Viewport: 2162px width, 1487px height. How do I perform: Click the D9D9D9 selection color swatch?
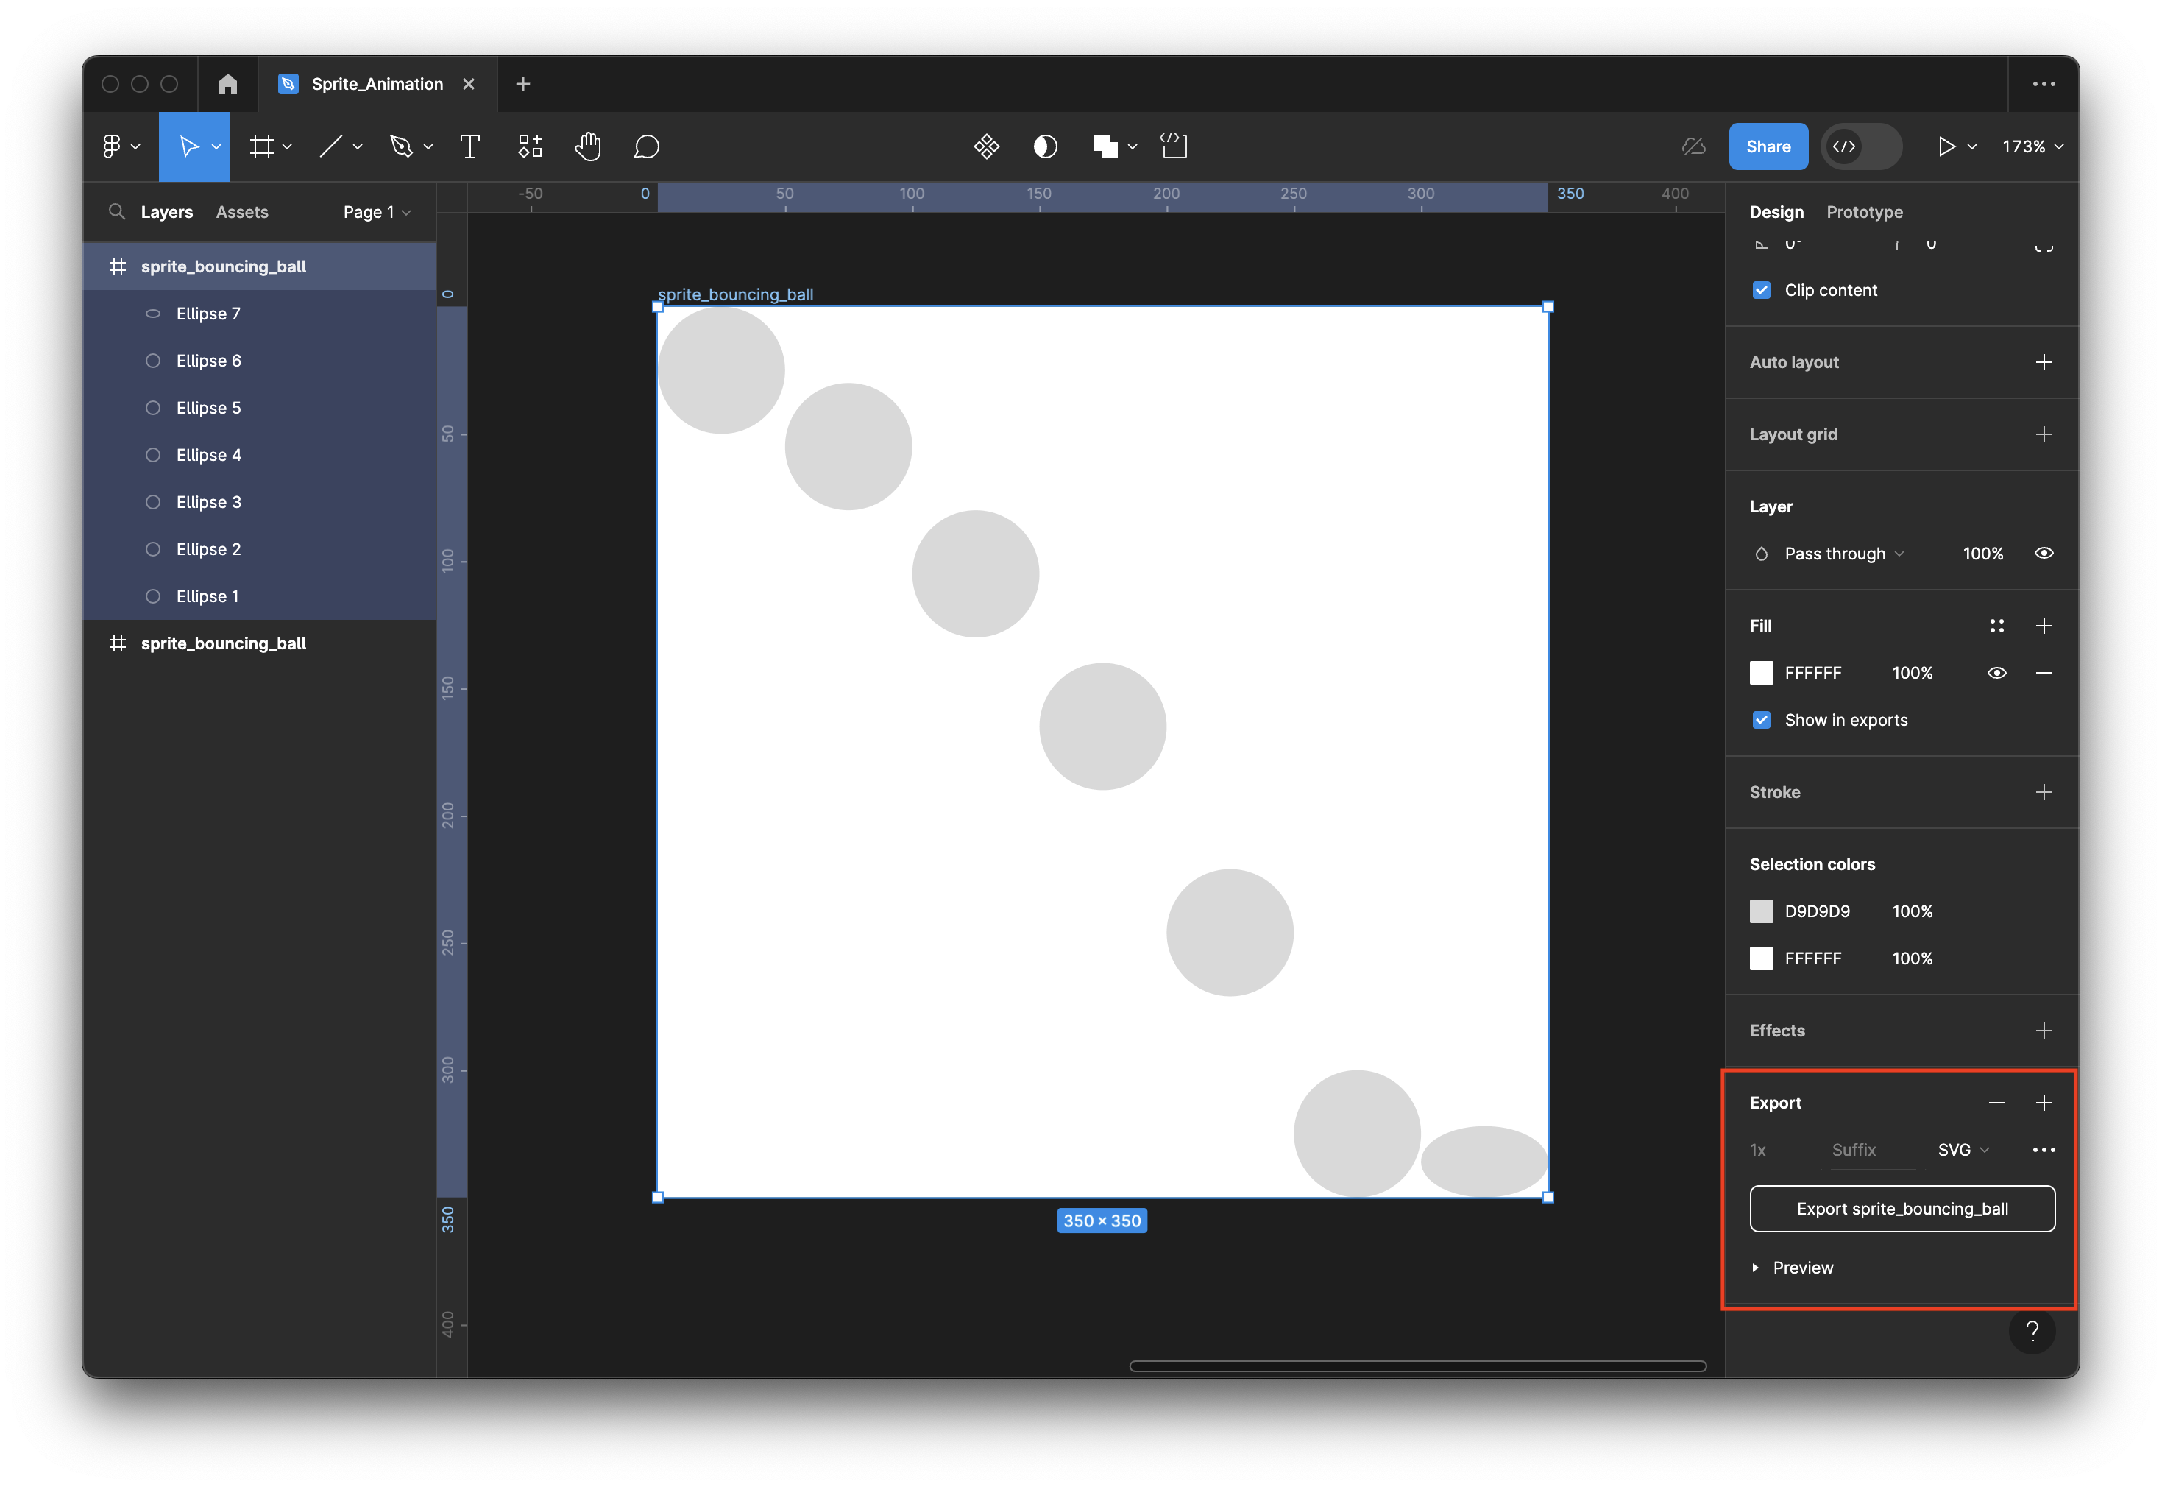(x=1761, y=911)
